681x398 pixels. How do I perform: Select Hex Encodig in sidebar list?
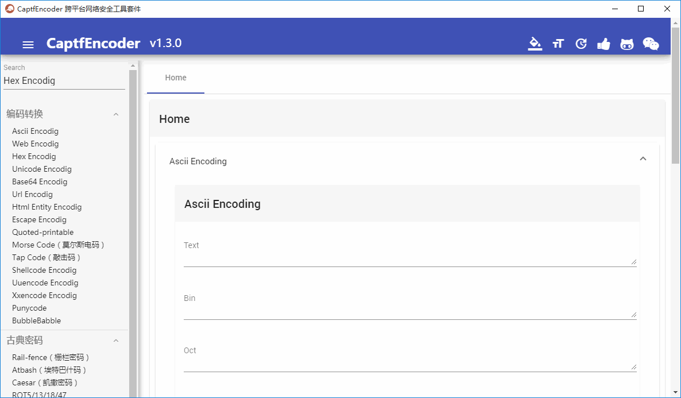pos(34,156)
